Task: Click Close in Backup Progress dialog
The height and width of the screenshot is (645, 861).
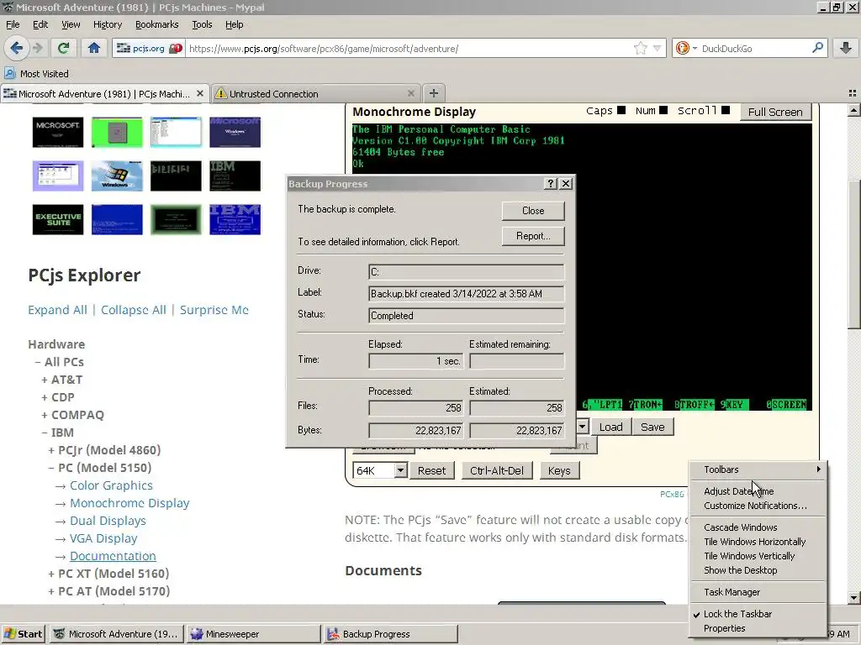Action: 532,211
